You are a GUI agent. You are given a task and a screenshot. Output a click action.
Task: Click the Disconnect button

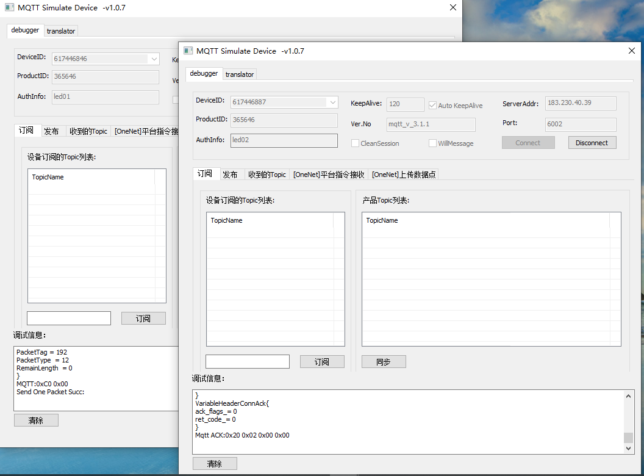[592, 142]
